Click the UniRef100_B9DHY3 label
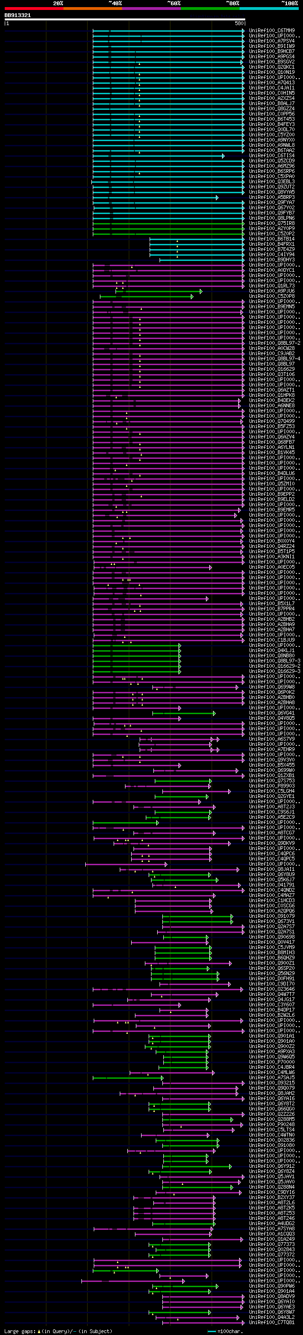The image size is (303, 1335). pos(272,260)
